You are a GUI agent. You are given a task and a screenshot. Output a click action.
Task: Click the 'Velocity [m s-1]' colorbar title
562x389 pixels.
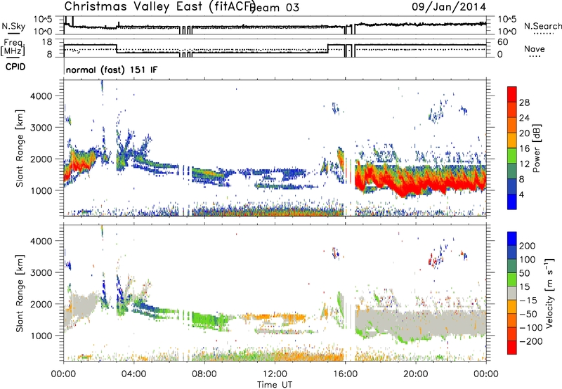tap(549, 293)
